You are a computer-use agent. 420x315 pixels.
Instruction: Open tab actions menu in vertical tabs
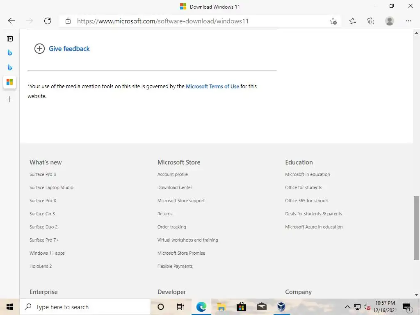(x=10, y=39)
